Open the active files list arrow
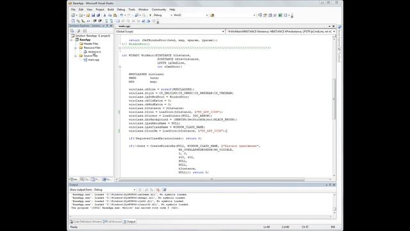The image size is (410, 231). click(x=329, y=26)
